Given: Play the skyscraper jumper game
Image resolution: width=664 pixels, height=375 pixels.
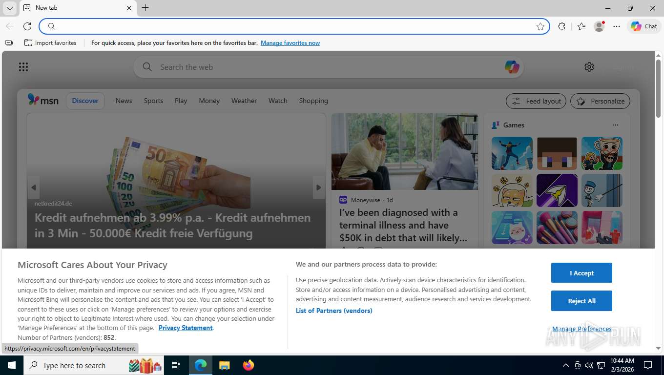Looking at the screenshot, I should [512, 153].
